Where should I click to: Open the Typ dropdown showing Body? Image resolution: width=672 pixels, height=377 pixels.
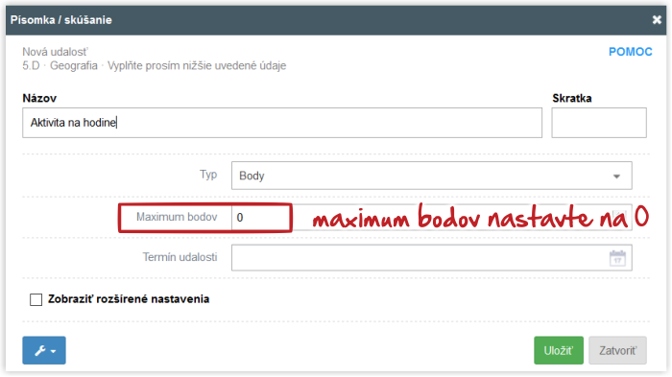(432, 176)
